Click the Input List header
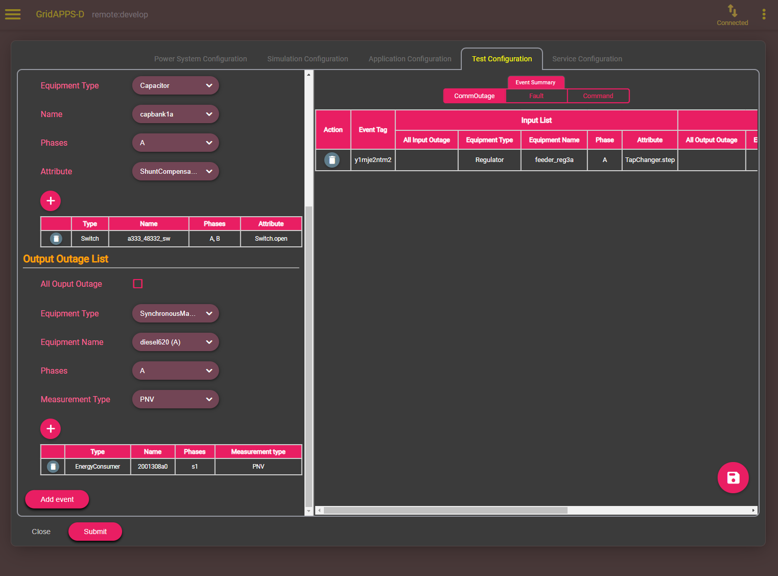778x576 pixels. coord(536,120)
